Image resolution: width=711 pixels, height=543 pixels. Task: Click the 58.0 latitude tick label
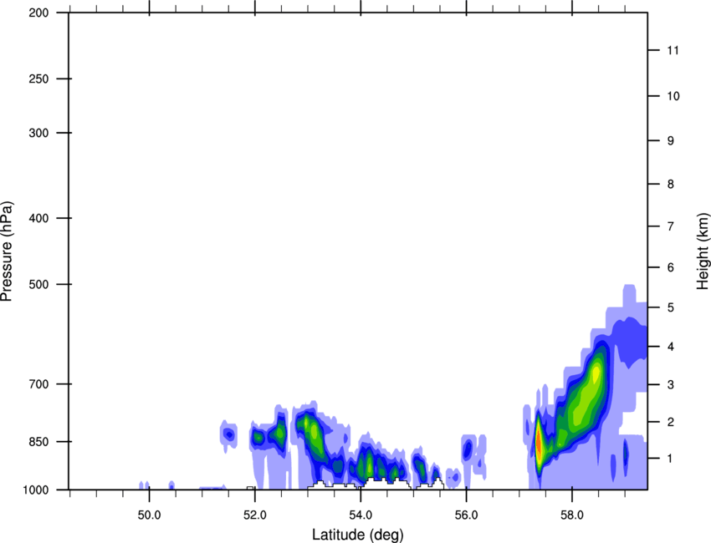(571, 511)
